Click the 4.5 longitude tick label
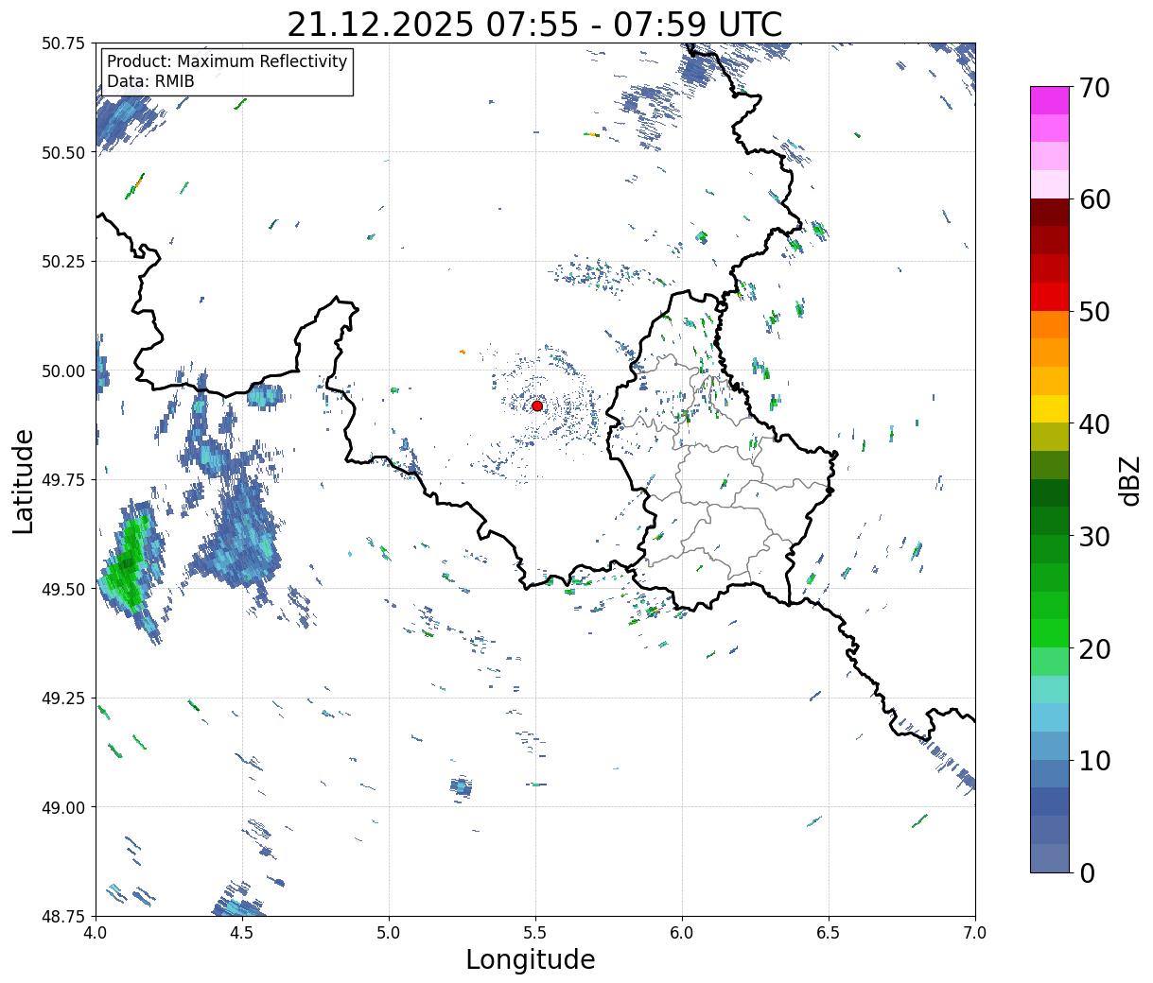 (242, 933)
